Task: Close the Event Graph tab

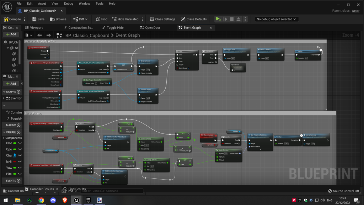Action: pyautogui.click(x=211, y=28)
